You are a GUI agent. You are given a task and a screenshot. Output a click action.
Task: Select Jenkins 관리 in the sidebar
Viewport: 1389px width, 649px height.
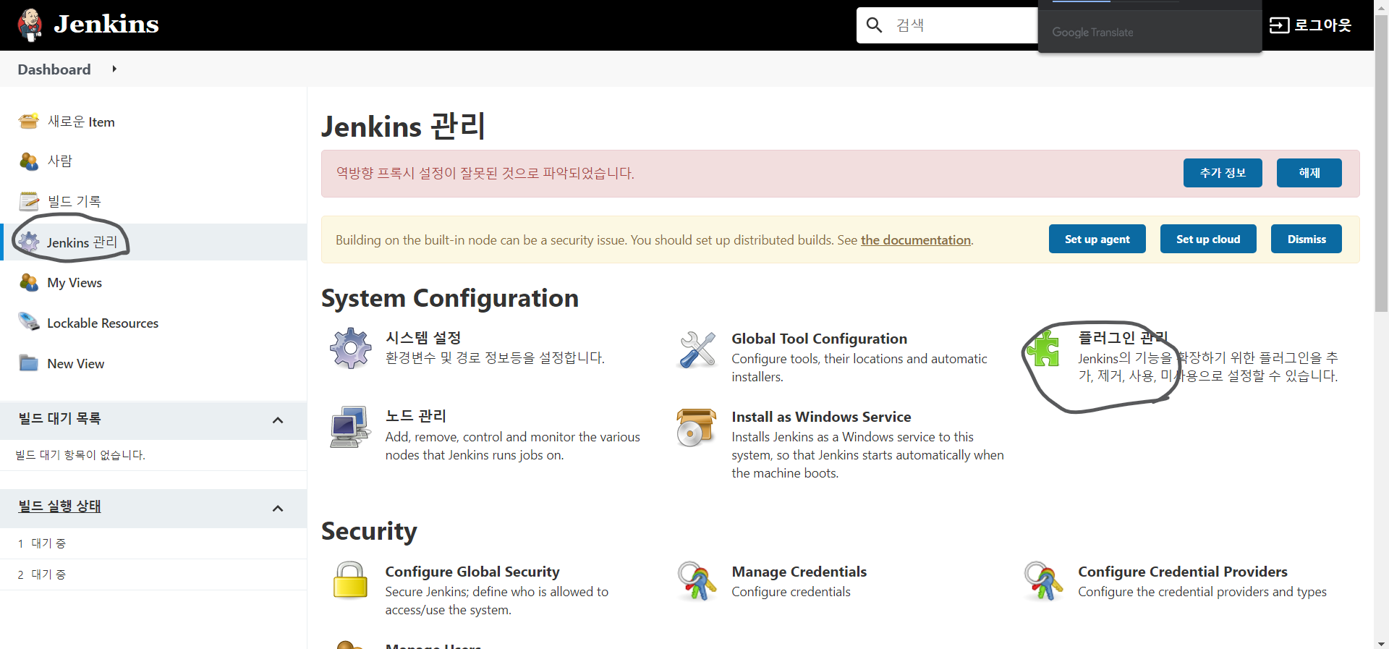pyautogui.click(x=82, y=242)
